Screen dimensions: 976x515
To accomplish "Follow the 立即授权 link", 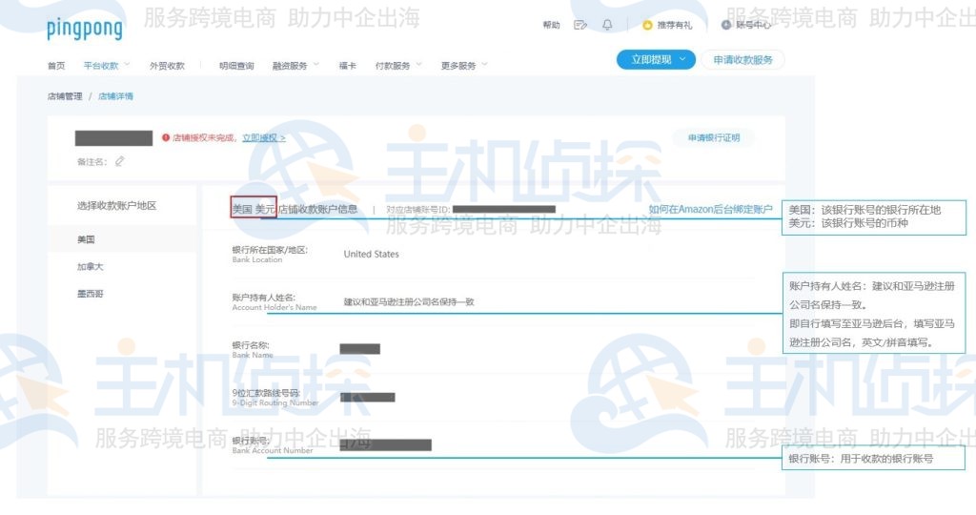I will [264, 137].
